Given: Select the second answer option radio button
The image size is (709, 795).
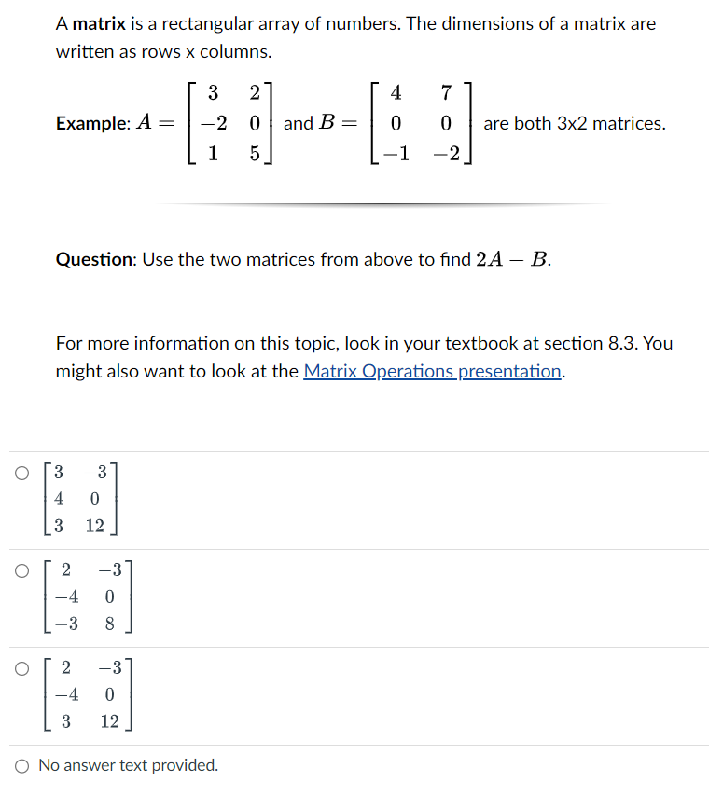Looking at the screenshot, I should 20,571.
